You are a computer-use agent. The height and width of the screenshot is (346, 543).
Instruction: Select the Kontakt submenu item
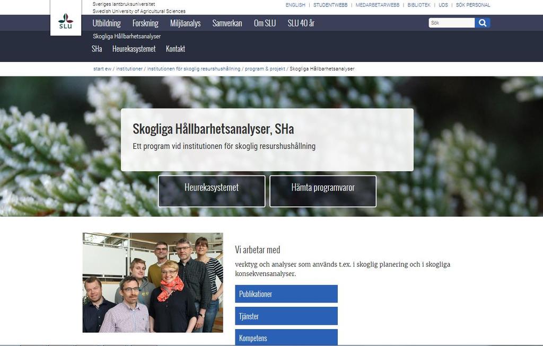pyautogui.click(x=176, y=49)
